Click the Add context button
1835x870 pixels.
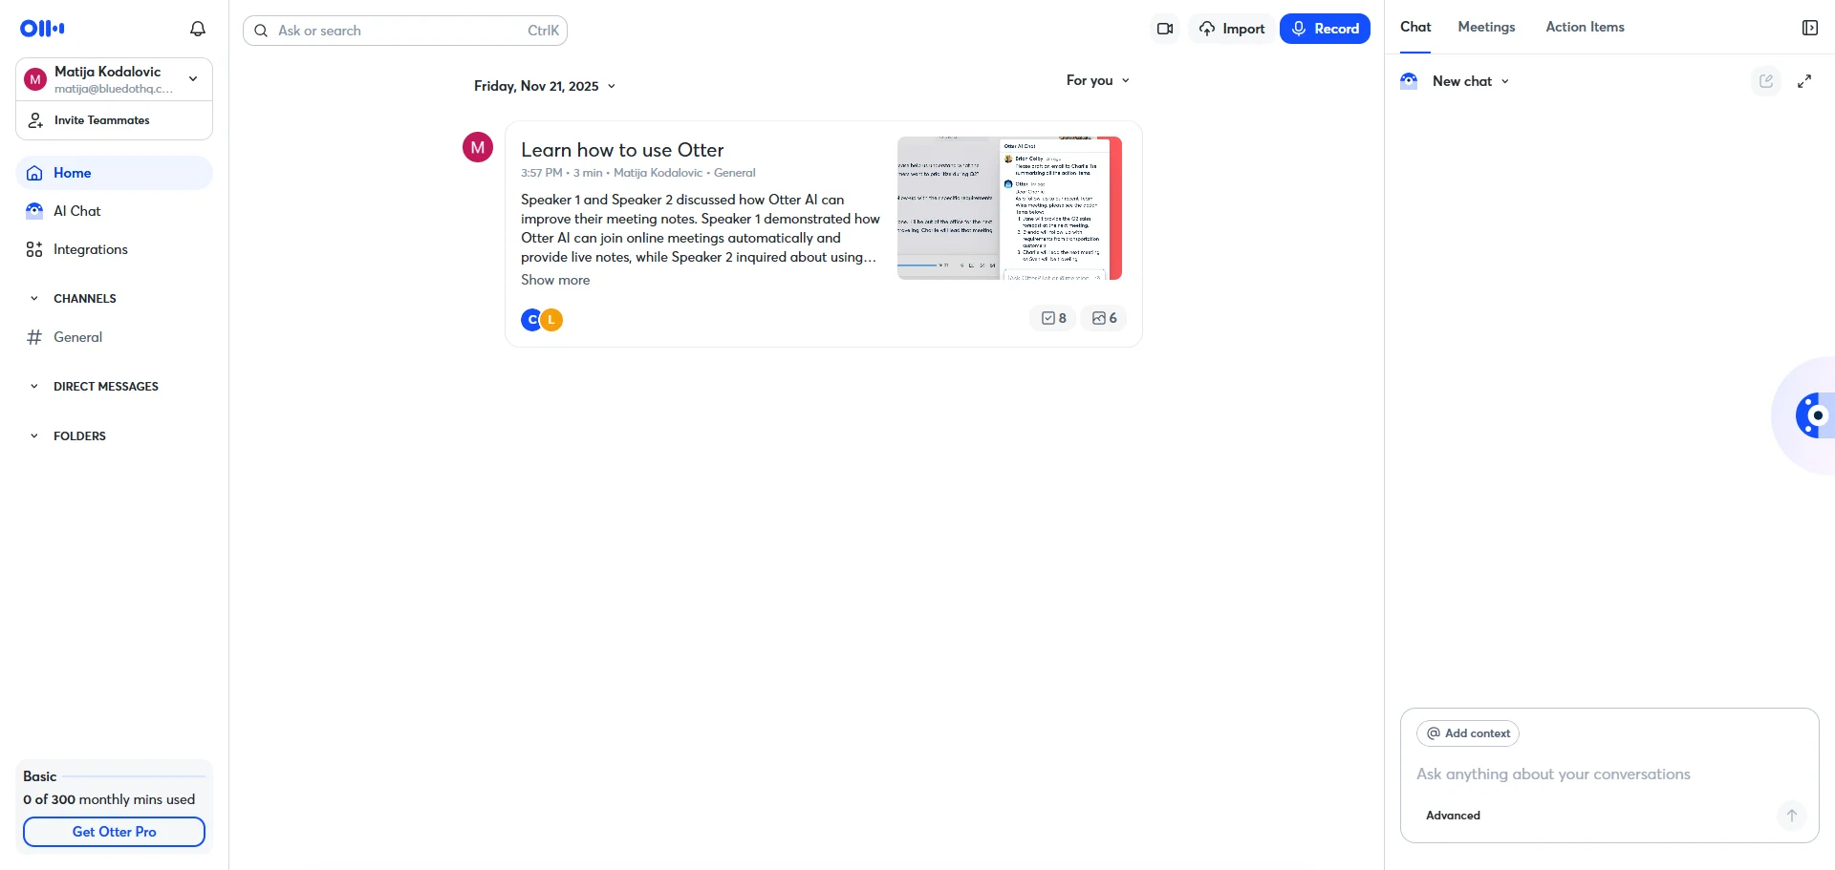(1468, 733)
